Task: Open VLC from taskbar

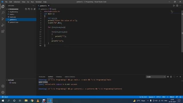Action: pyautogui.click(x=38, y=100)
